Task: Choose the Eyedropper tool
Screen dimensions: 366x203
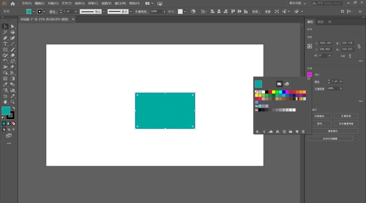Action: [x=5, y=84]
